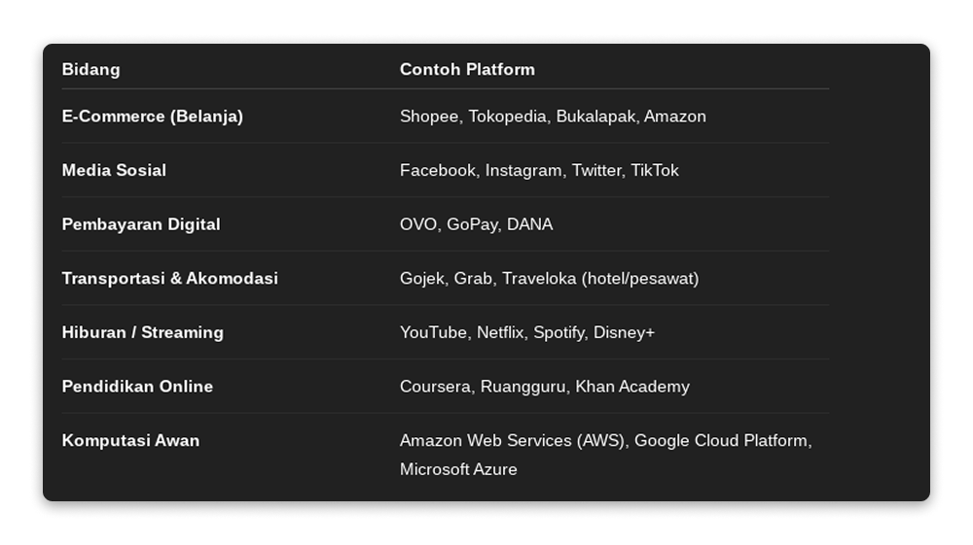973x545 pixels.
Task: Select the Pembayaran Digital cell
Action: pos(141,224)
